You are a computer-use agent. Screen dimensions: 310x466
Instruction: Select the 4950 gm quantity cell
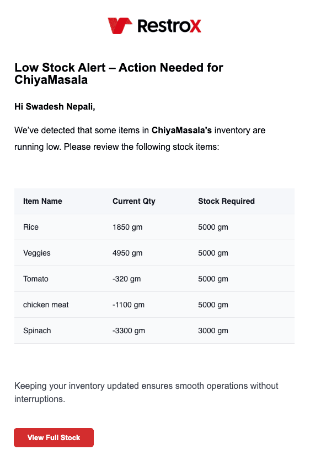127,253
